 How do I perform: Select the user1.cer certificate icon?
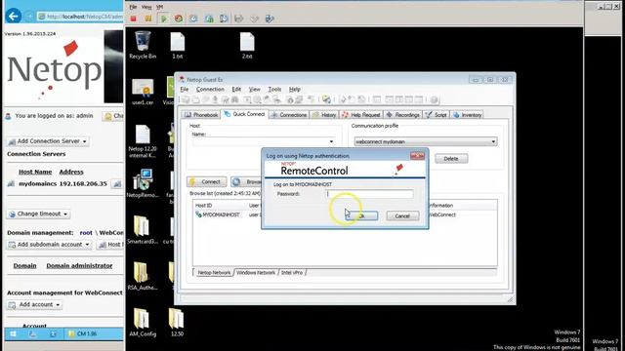point(143,92)
